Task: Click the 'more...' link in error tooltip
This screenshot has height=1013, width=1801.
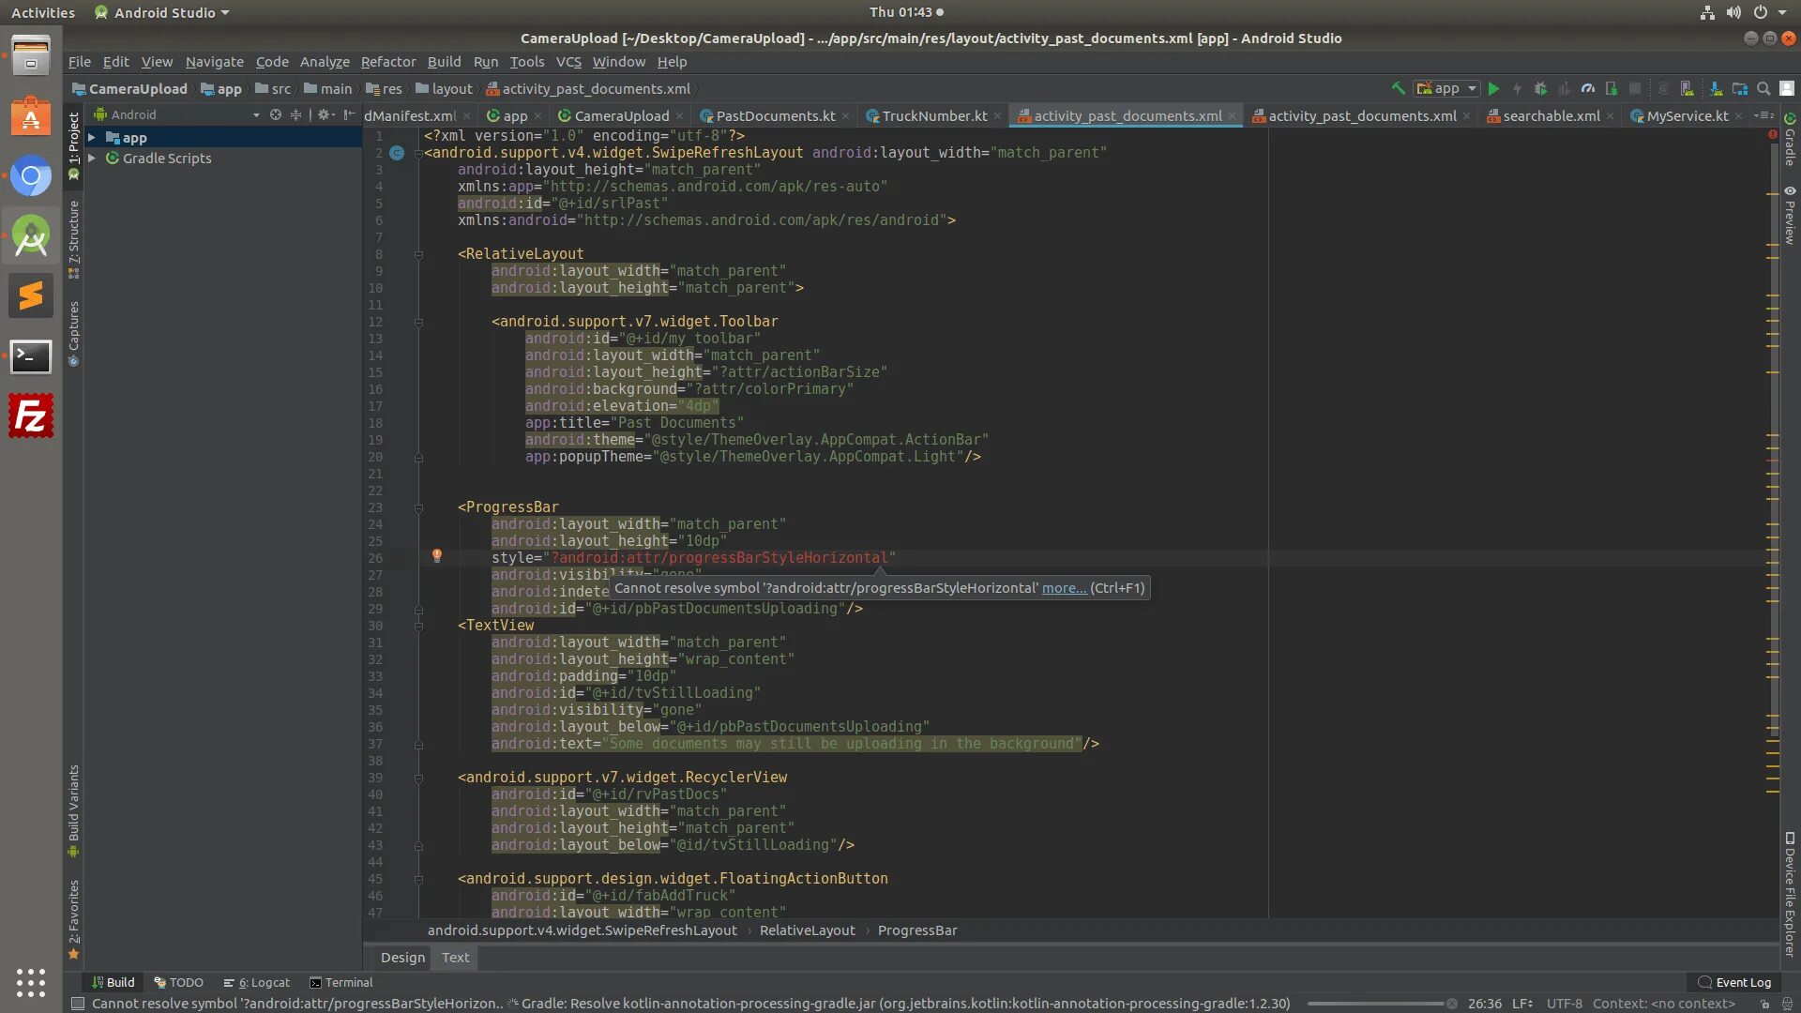Action: pos(1064,588)
